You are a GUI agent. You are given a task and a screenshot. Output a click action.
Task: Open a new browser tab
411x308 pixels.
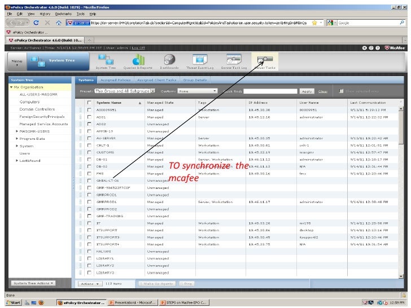tap(89, 40)
